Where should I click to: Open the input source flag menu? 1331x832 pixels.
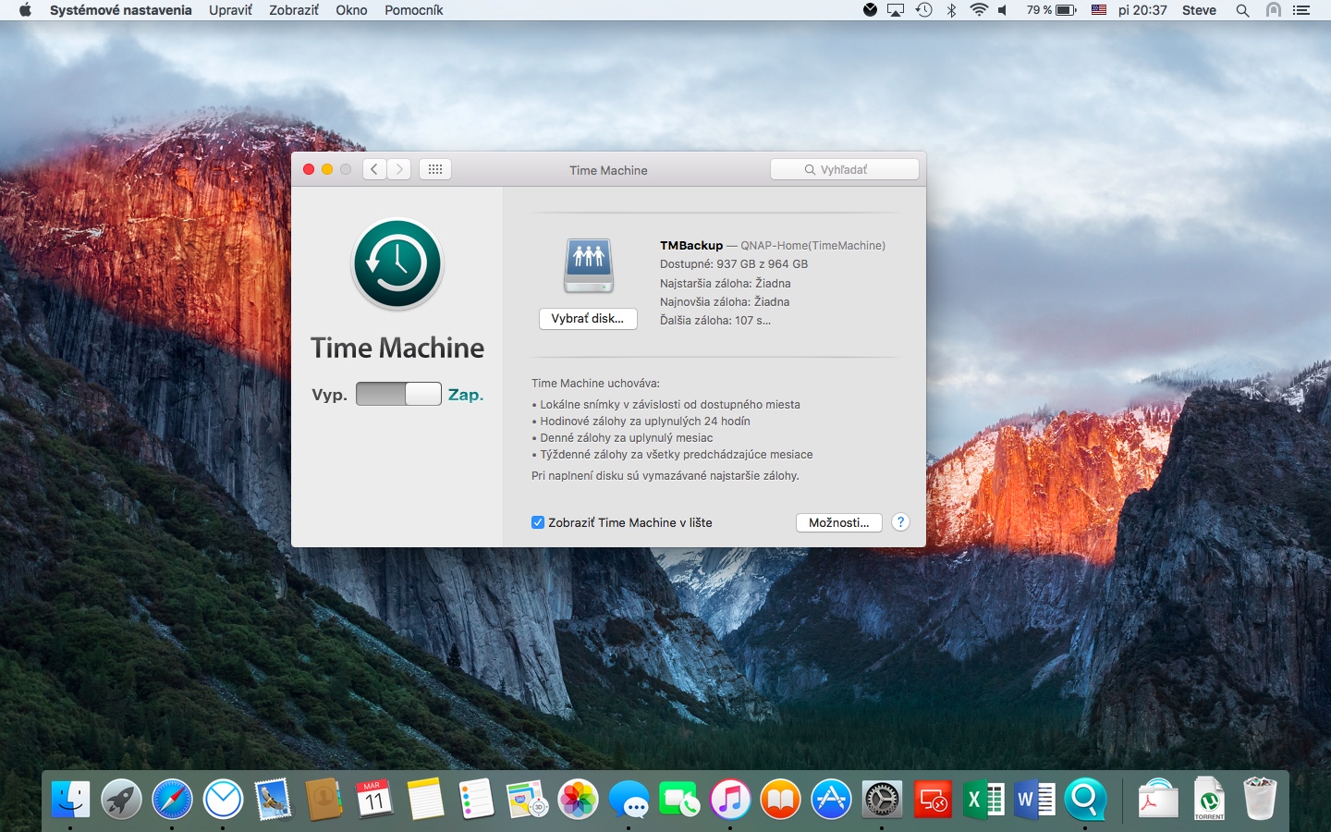(1099, 10)
